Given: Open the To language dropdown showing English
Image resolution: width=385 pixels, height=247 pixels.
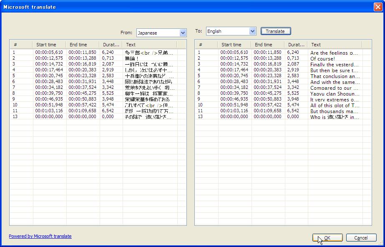Looking at the screenshot, I should click(x=231, y=31).
